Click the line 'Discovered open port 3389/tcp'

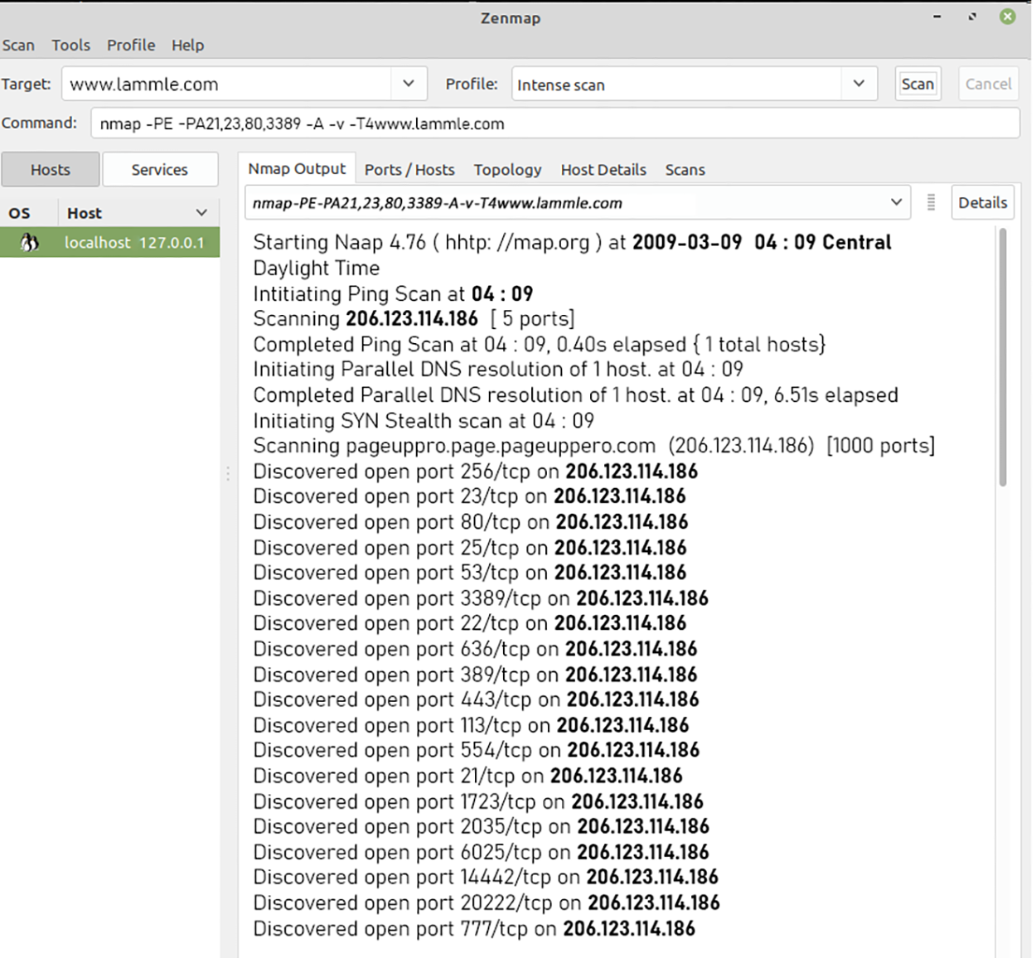point(481,598)
